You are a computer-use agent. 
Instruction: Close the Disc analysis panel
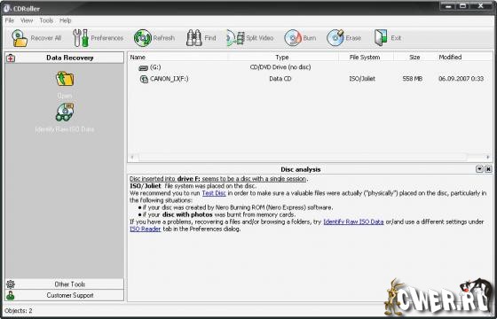(x=488, y=169)
